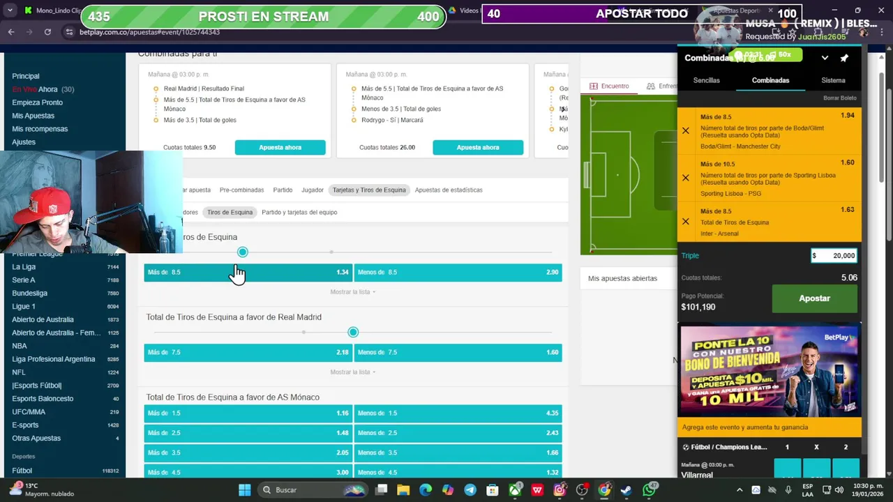Bet Más de 8.5 corners at 1.34
This screenshot has width=893, height=502.
pos(248,272)
